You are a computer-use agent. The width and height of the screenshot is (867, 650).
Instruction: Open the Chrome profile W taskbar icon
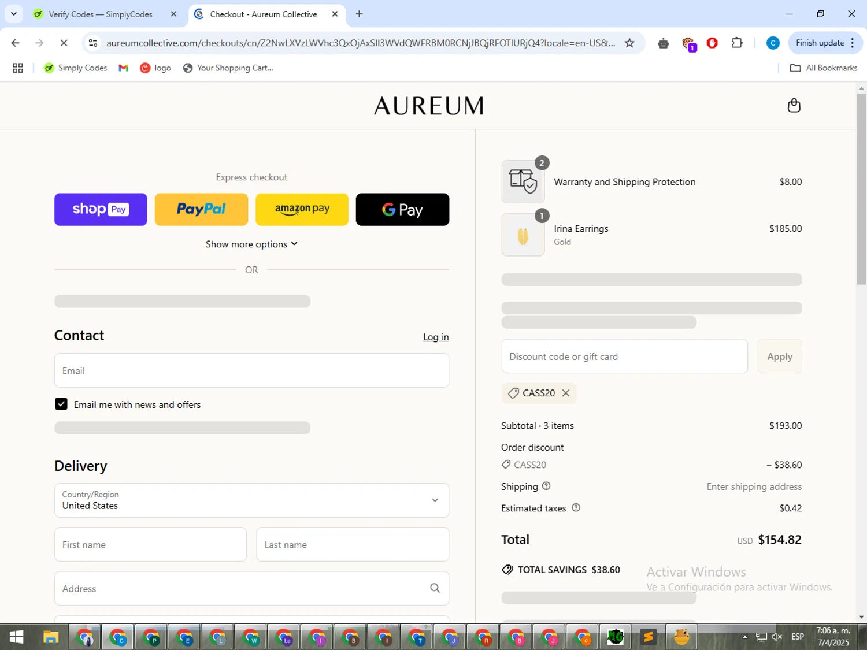[x=251, y=637]
